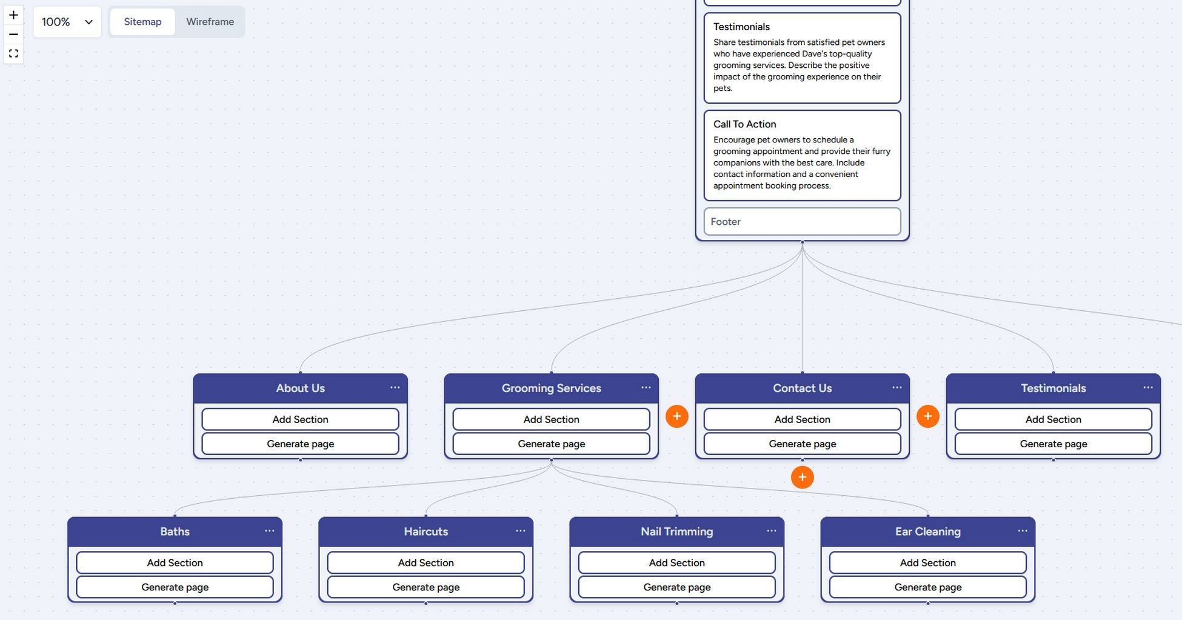
Task: Click the zoom in plus icon
Action: pyautogui.click(x=13, y=15)
